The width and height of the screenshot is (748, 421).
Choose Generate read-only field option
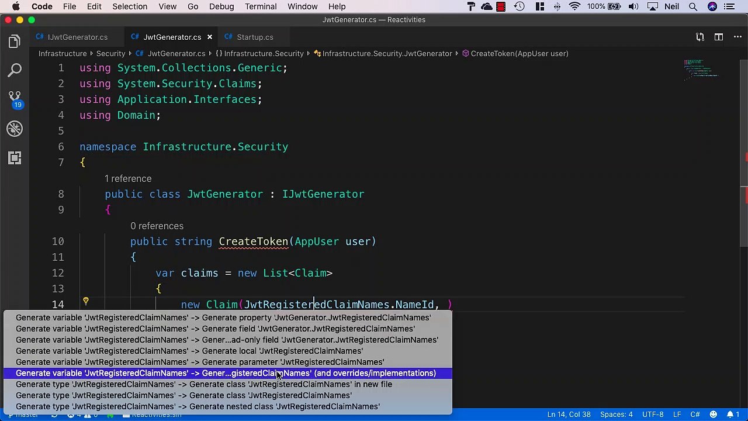228,340
